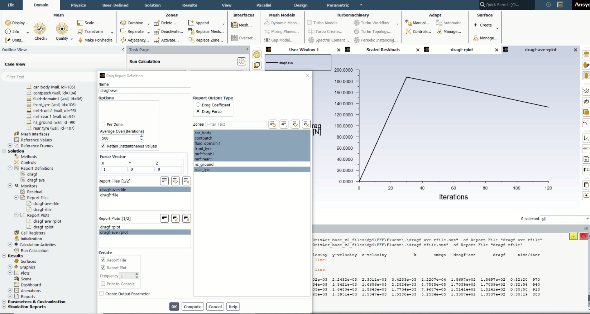The width and height of the screenshot is (590, 314).
Task: Select the Drag Force radio button
Action: coord(198,111)
